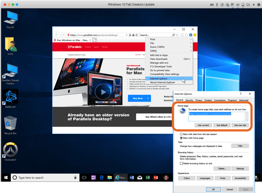This screenshot has width=262, height=193.
Task: Click the lock security icon in address bar
Action: [133, 35]
